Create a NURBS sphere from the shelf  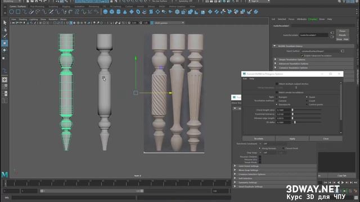tap(105, 11)
